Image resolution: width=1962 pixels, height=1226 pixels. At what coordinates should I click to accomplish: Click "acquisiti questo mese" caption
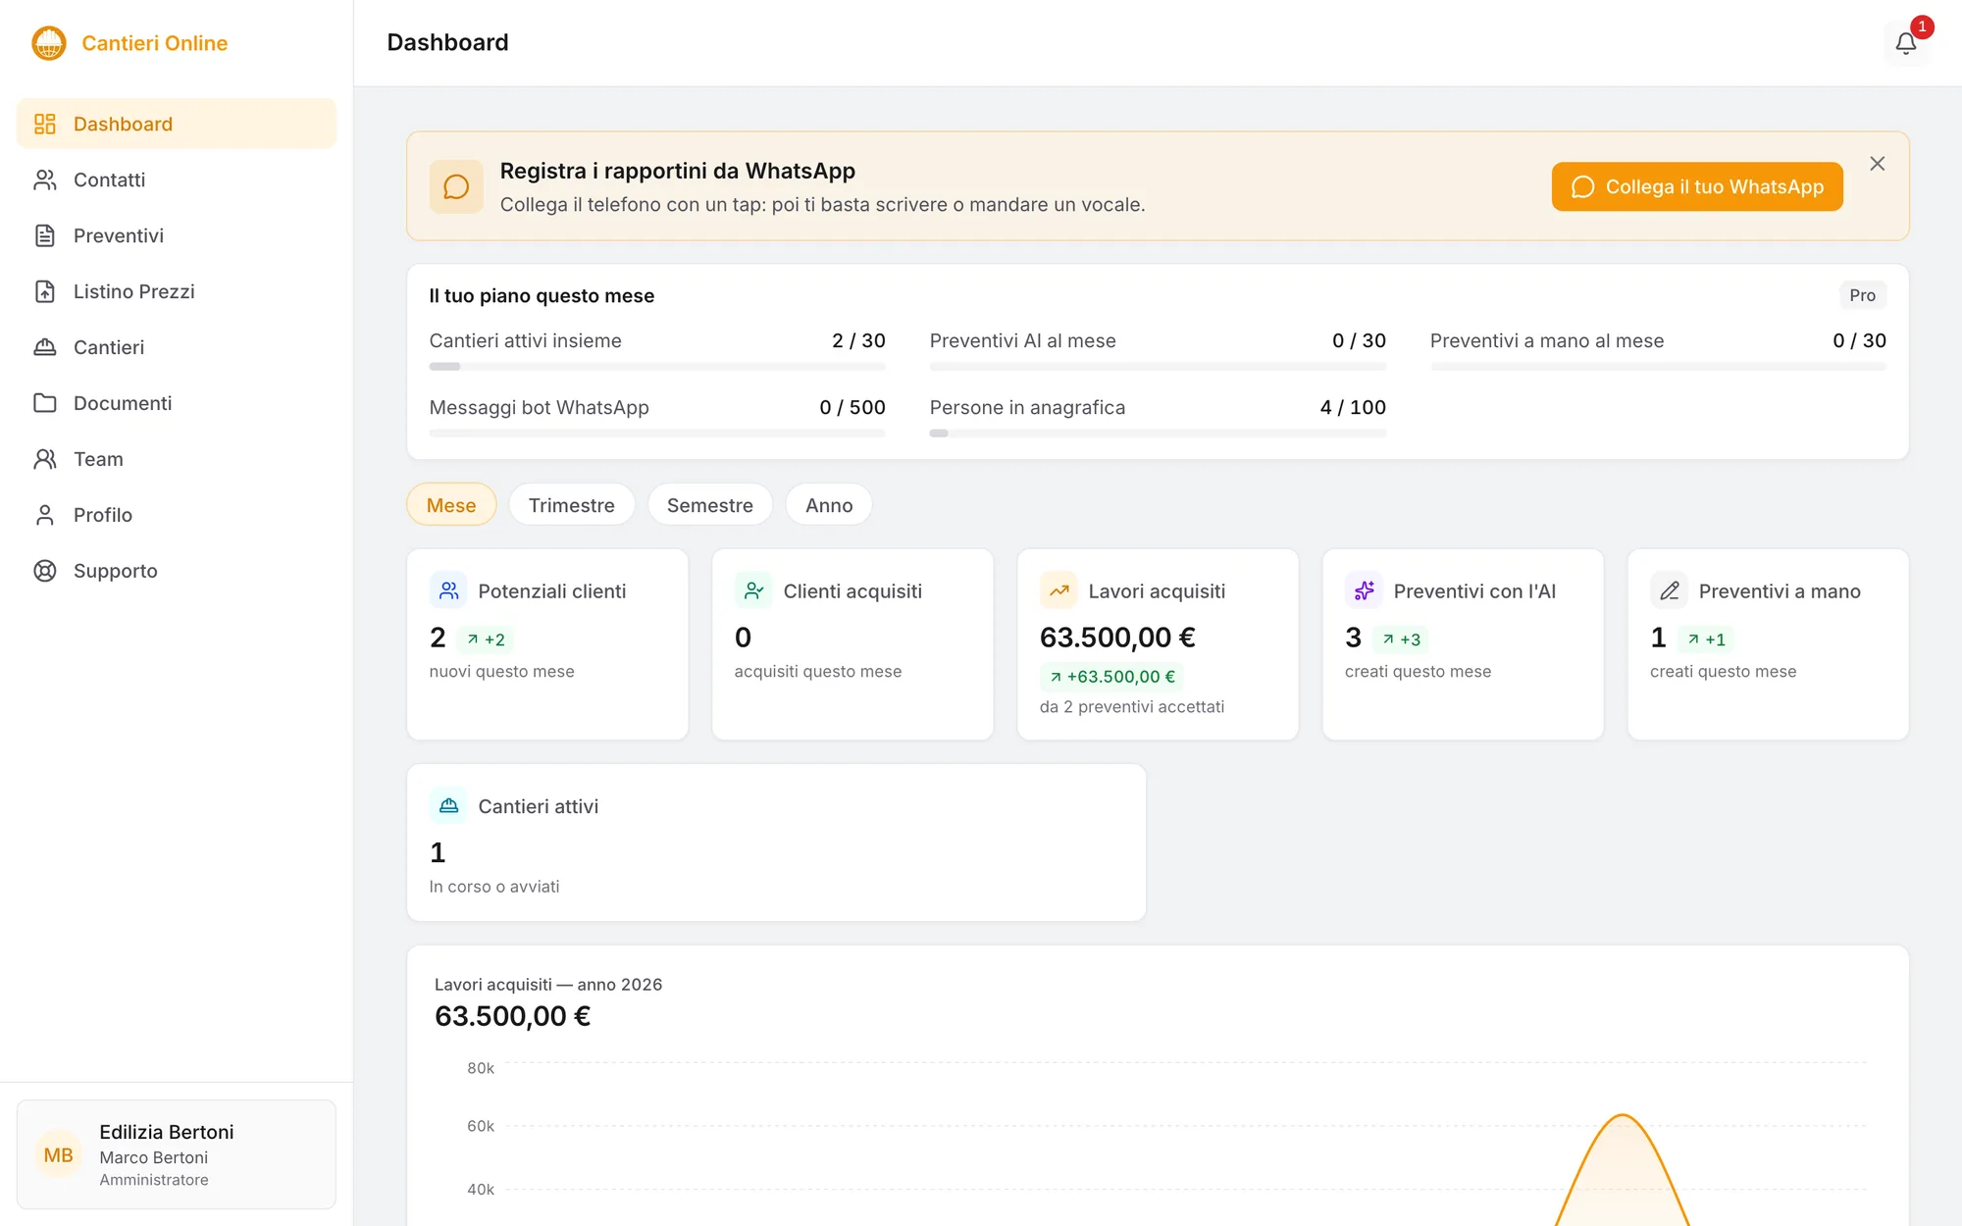[818, 671]
